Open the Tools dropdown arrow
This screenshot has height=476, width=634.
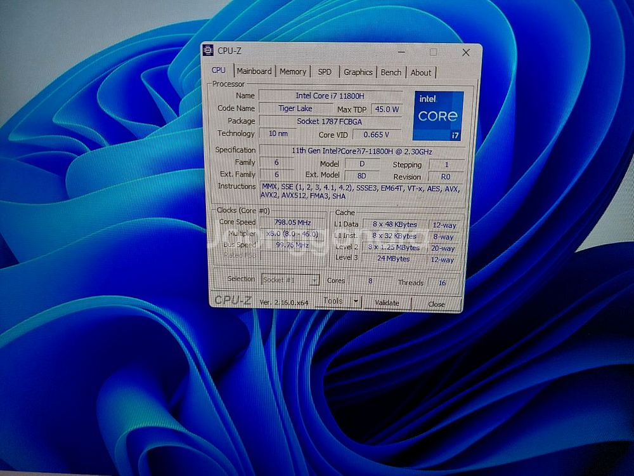(356, 301)
